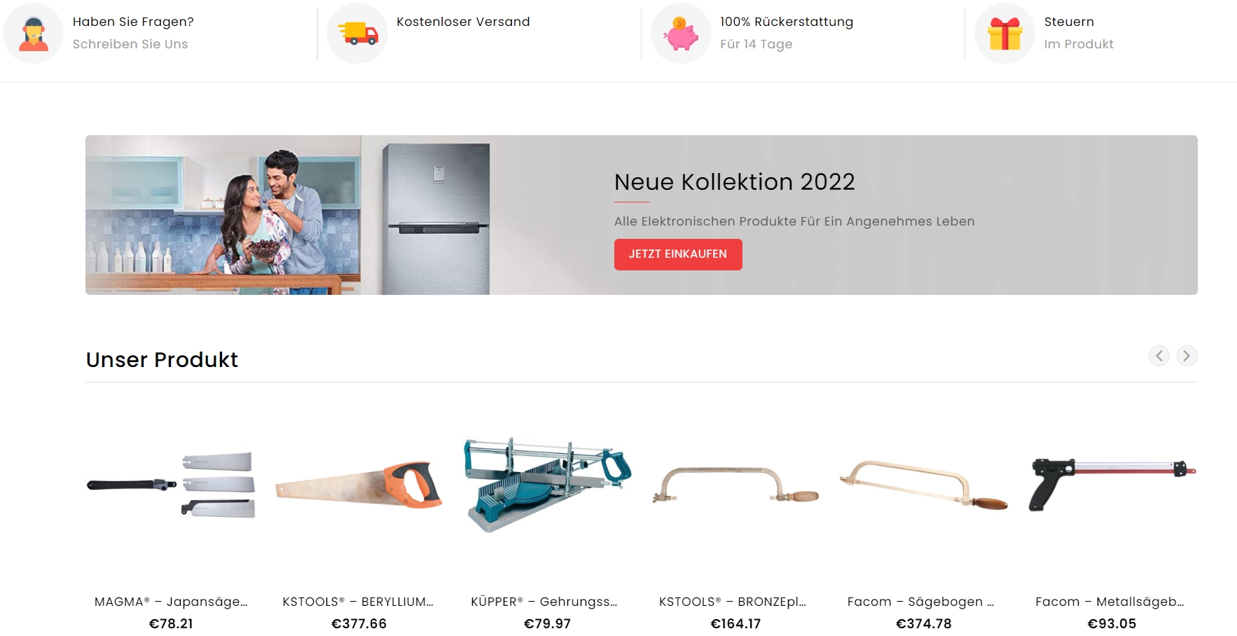The width and height of the screenshot is (1237, 636).
Task: Click the Neue Kollektion 2022 banner image
Action: tap(642, 215)
